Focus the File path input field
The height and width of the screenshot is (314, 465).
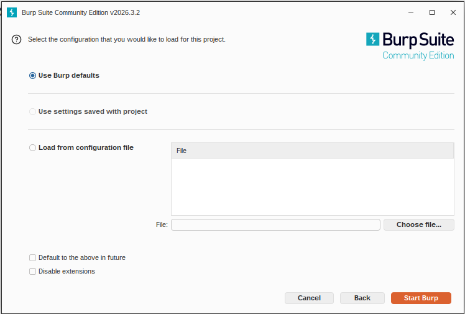(275, 224)
